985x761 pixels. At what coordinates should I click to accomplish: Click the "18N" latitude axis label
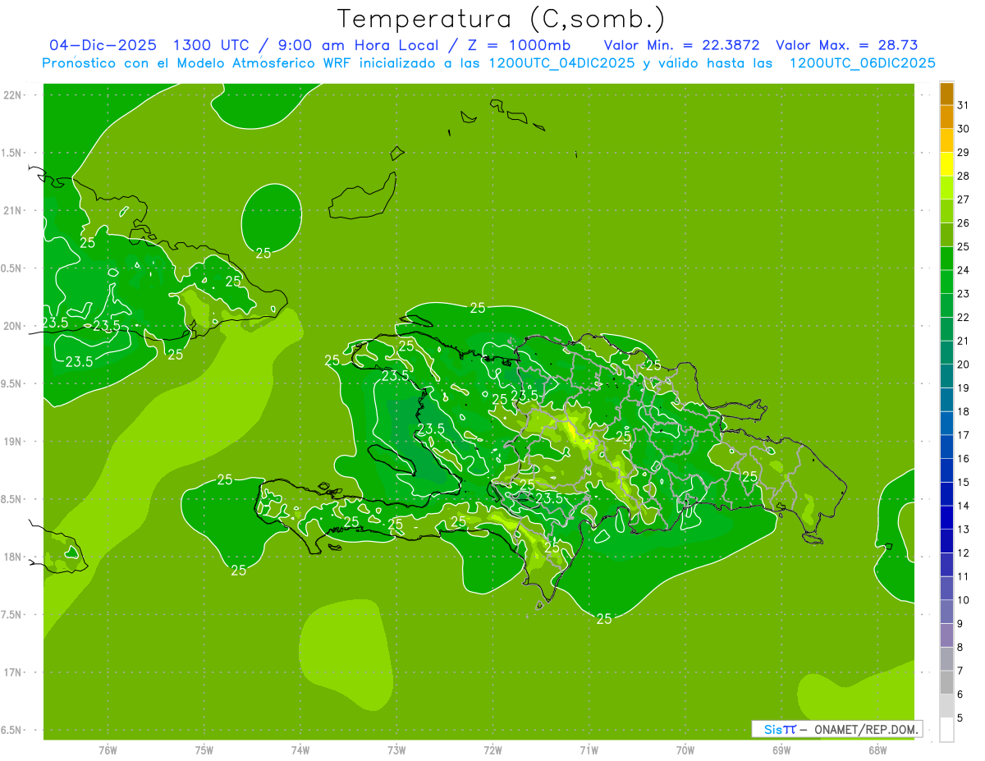(12, 557)
